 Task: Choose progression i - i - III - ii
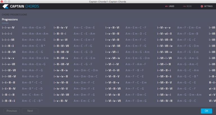point(8,46)
